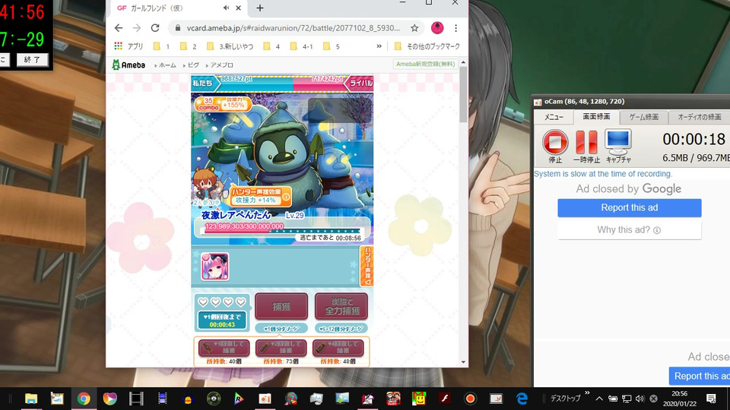Click デスクトップ toolbar label in taskbar
The height and width of the screenshot is (410, 730).
[x=565, y=399]
